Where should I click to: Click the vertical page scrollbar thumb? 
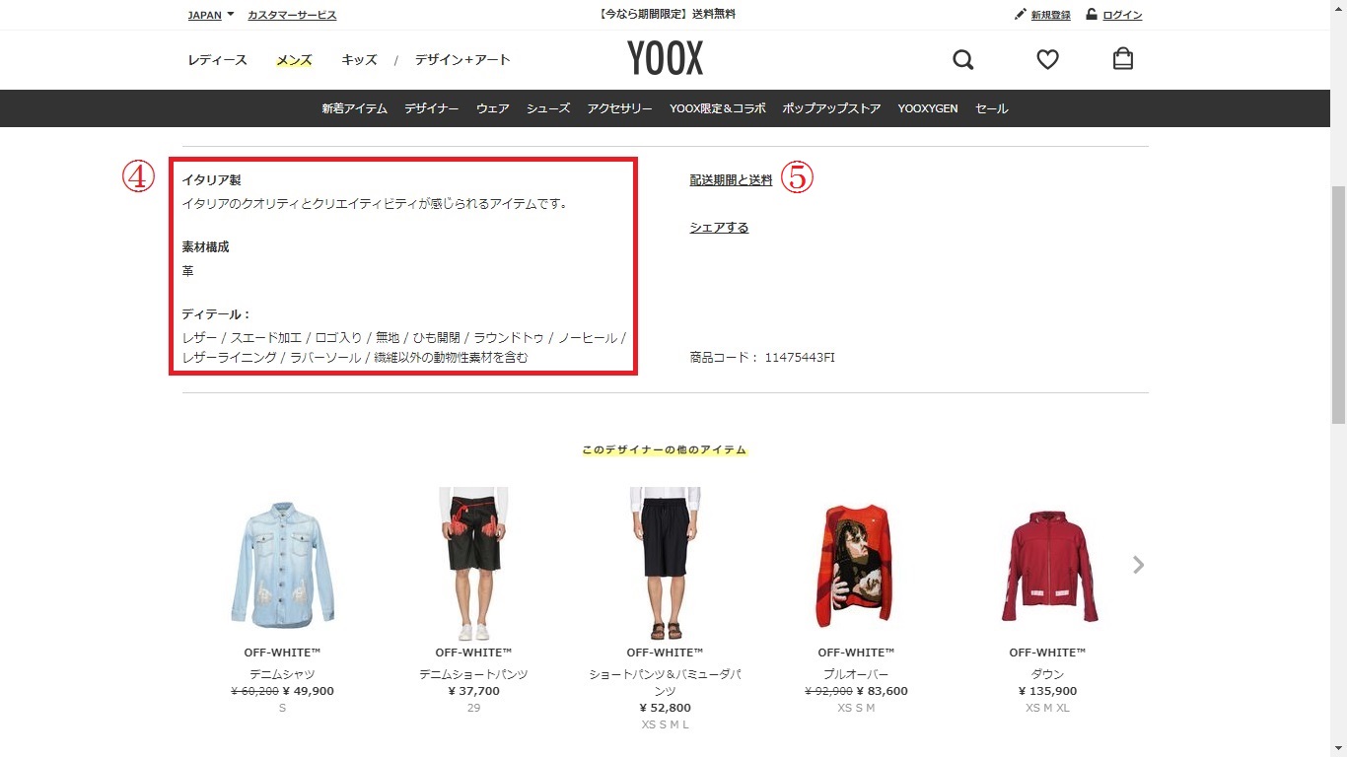[x=1338, y=304]
